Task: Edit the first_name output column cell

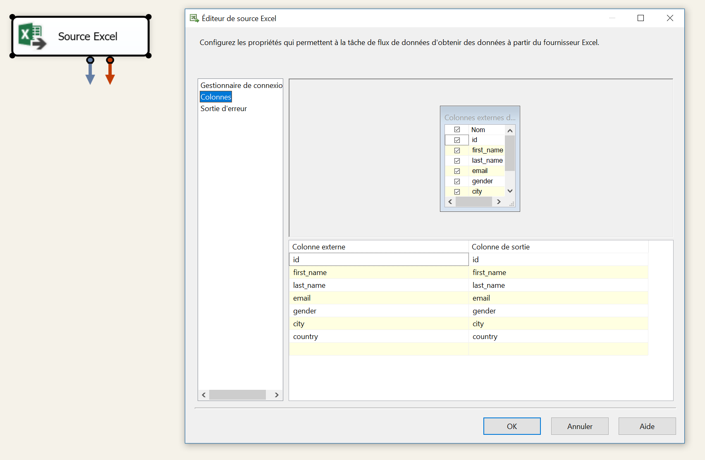Action: coord(558,273)
